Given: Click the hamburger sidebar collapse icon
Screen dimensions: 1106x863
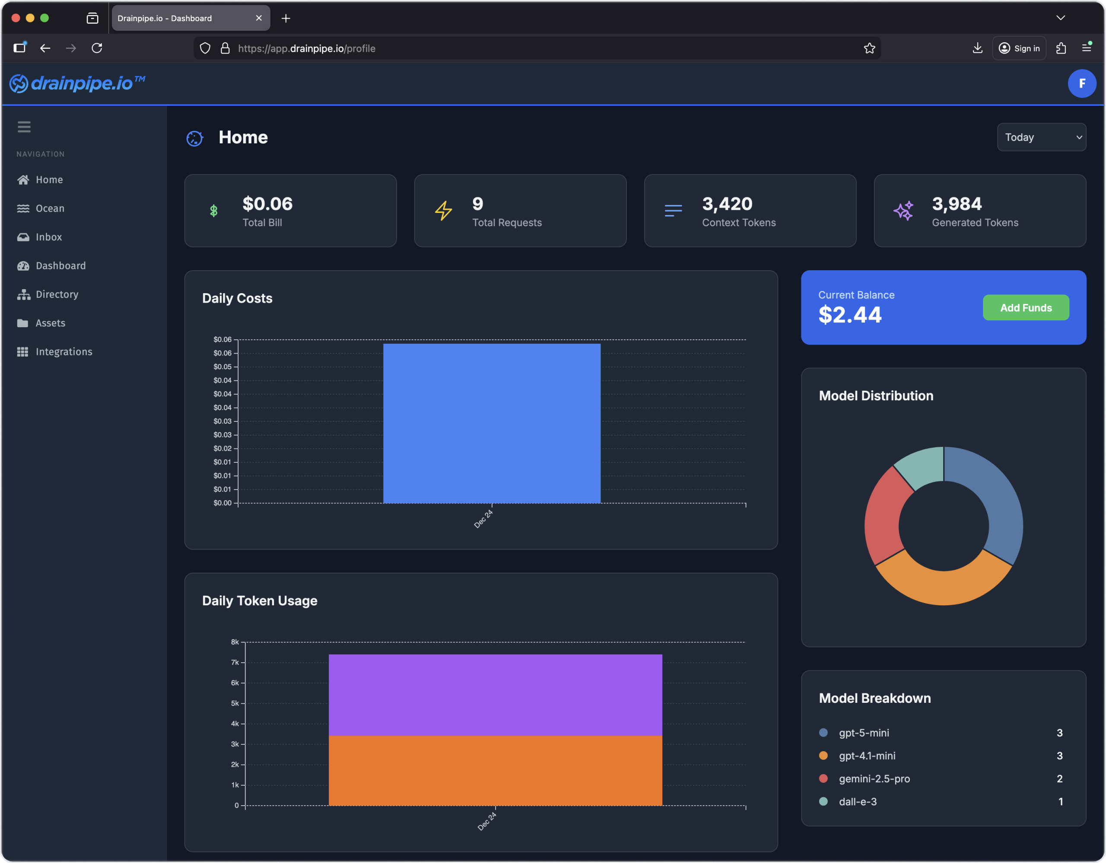Looking at the screenshot, I should click(x=24, y=126).
